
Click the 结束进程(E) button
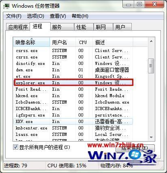tap(135, 148)
